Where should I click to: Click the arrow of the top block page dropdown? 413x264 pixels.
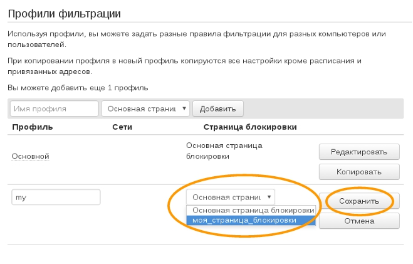coord(184,108)
